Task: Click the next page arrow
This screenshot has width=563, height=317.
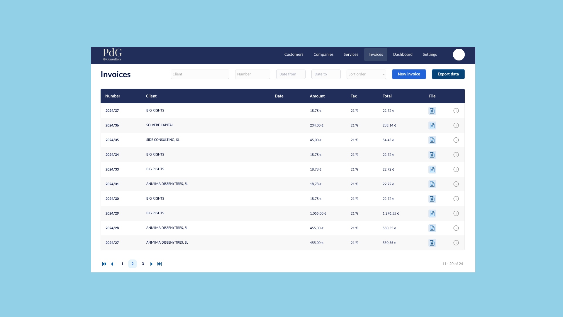Action: [151, 264]
